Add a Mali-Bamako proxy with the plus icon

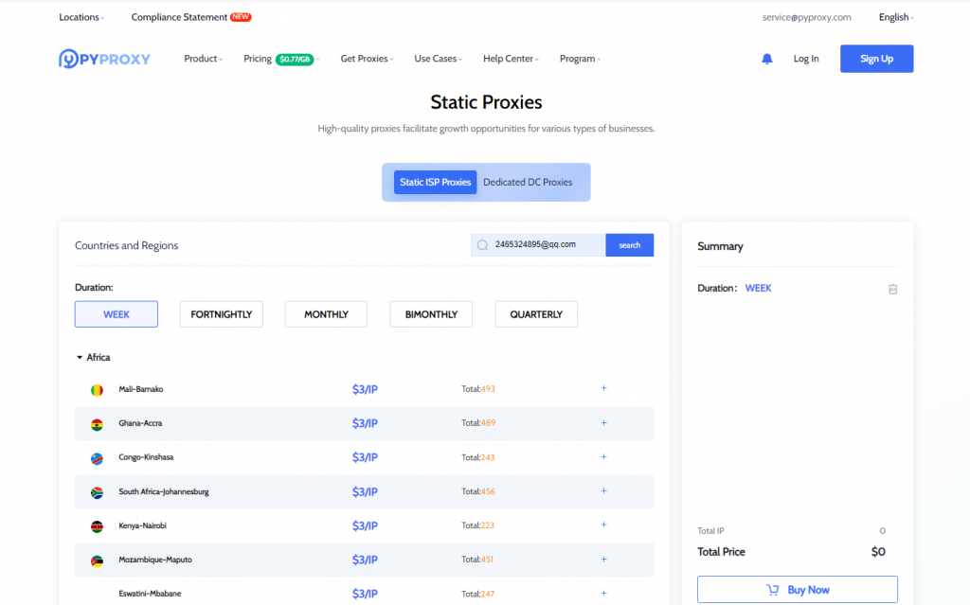603,388
